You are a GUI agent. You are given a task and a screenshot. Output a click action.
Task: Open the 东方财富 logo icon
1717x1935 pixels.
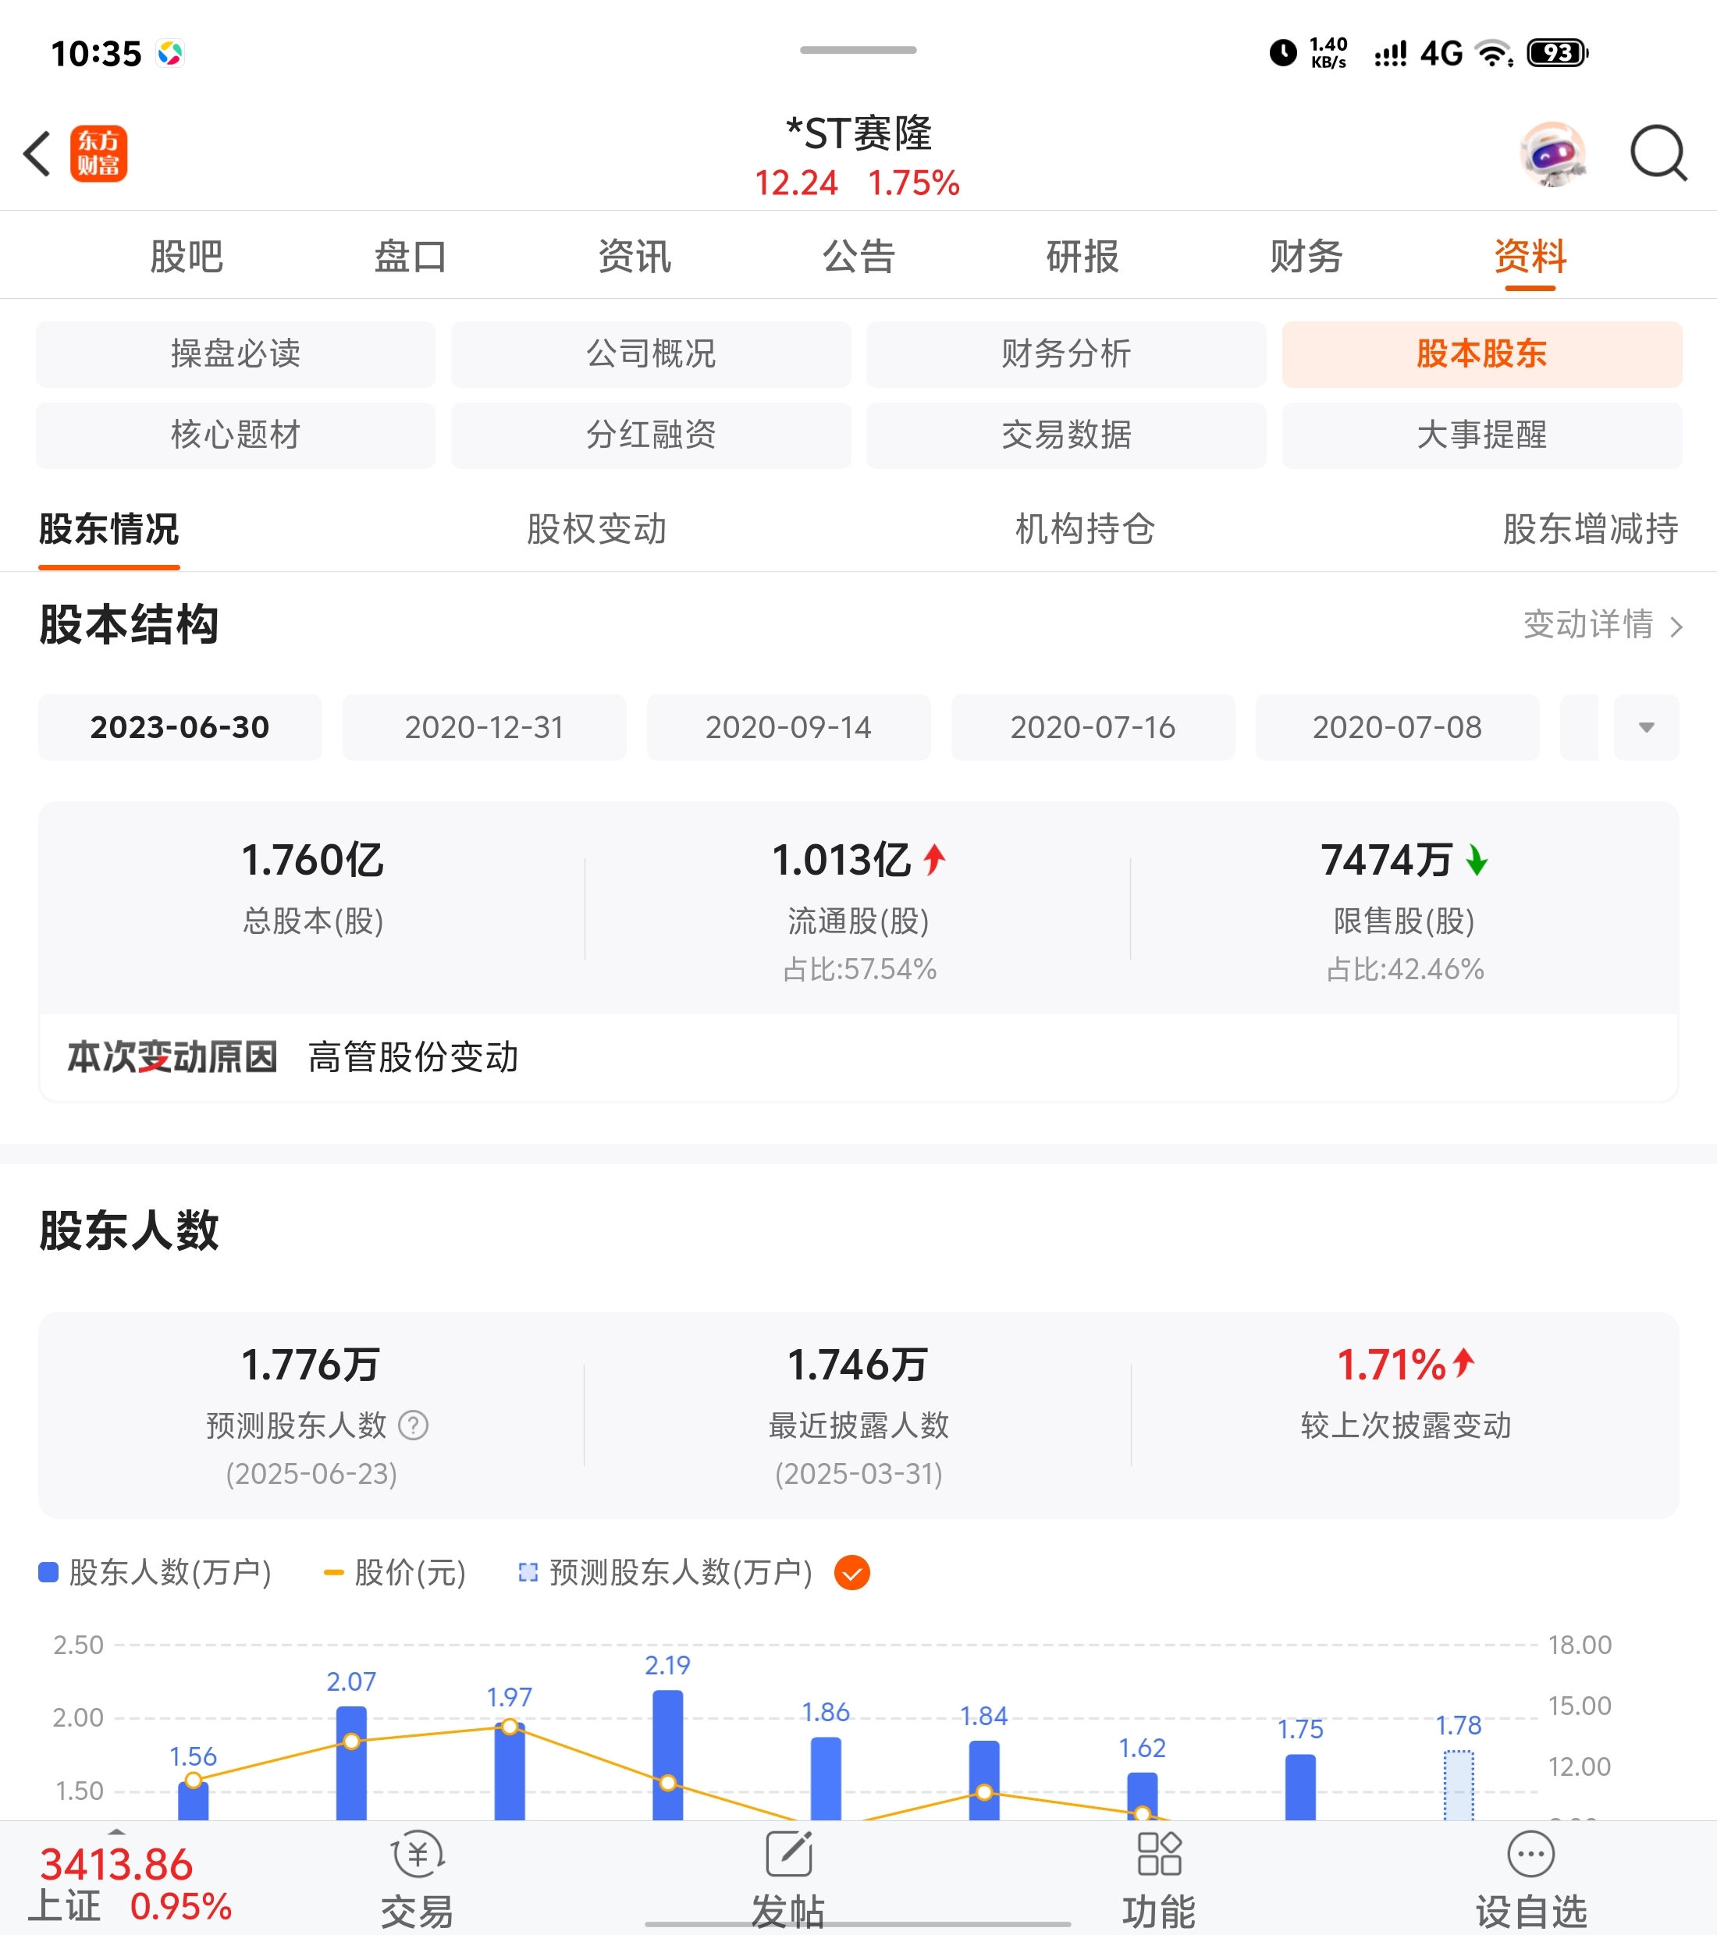pyautogui.click(x=98, y=154)
